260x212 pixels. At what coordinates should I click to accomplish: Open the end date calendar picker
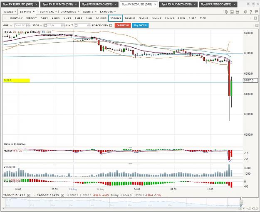[62, 195]
